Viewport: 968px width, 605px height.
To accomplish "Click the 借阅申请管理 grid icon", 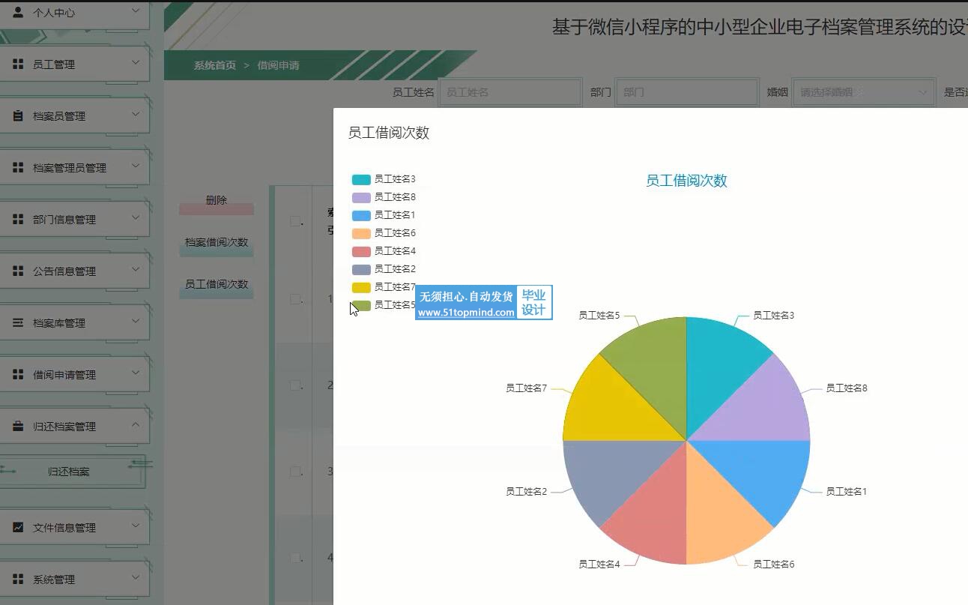I will (18, 375).
